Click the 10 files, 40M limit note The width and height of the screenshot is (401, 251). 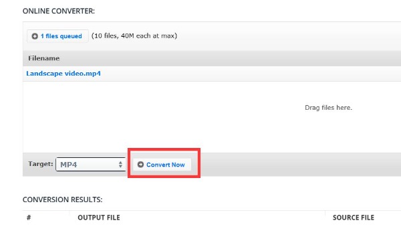(134, 35)
